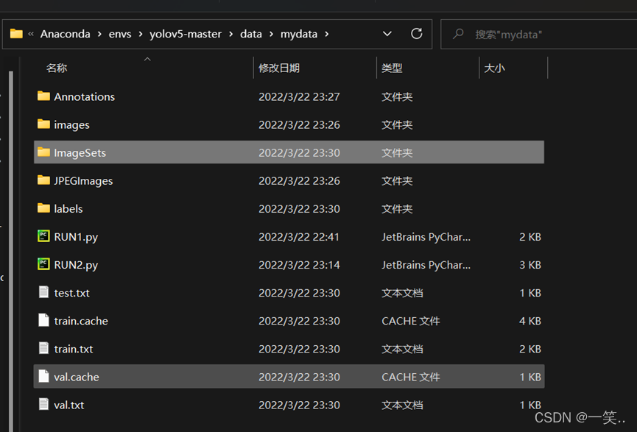This screenshot has width=637, height=432.
Task: Show hidden path segments via double chevron
Action: (x=31, y=34)
